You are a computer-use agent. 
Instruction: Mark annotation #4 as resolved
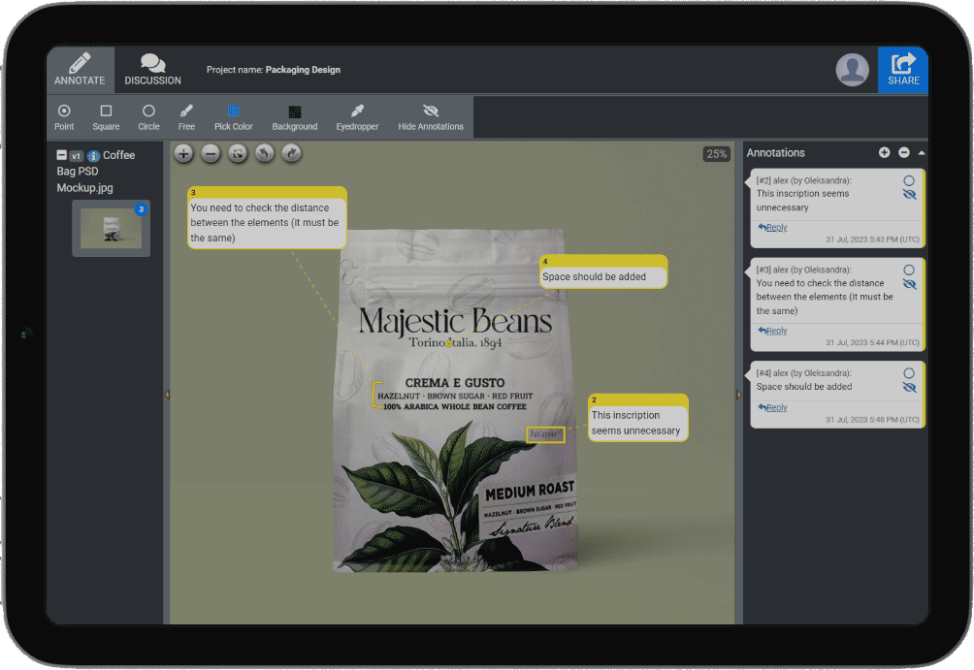[909, 373]
